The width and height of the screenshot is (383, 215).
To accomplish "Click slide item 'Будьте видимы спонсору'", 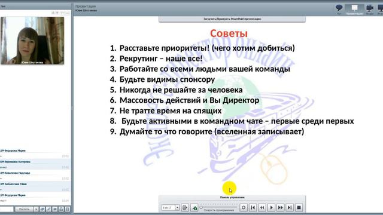I will (x=167, y=79).
